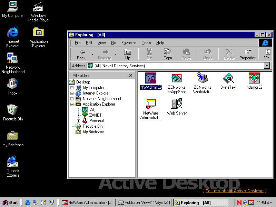Screen dimensions: 276x207
Task: Select Windows Media Player desktop icon
Action: point(39,11)
